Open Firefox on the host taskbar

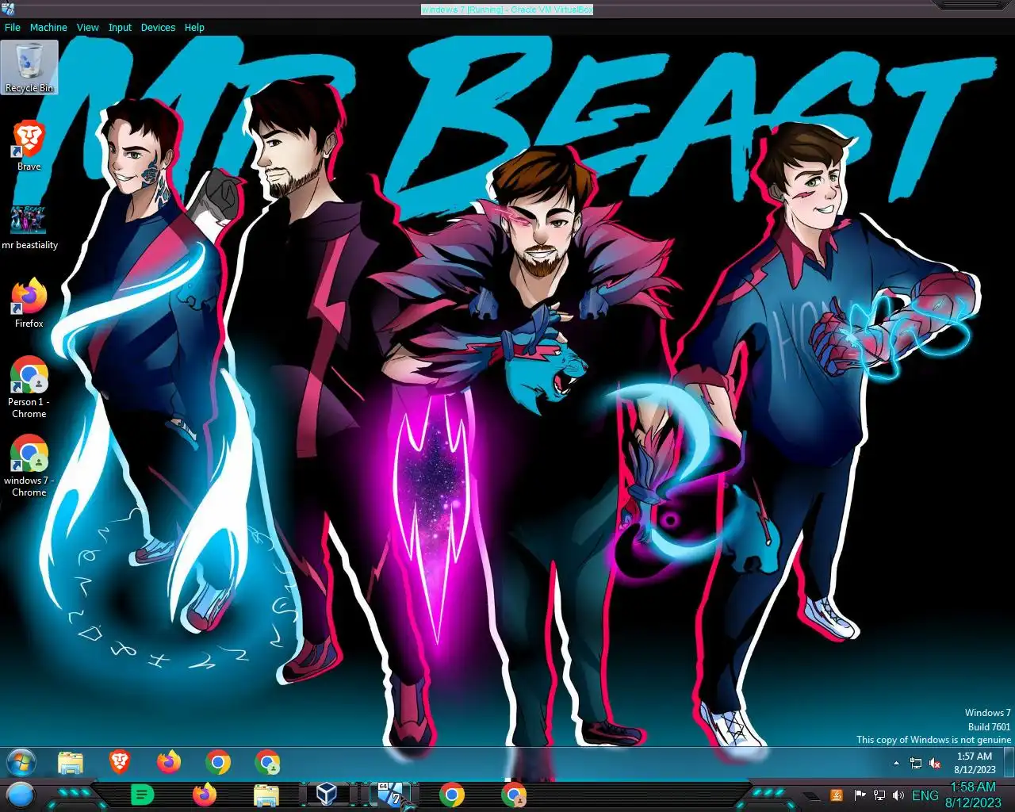pos(205,795)
